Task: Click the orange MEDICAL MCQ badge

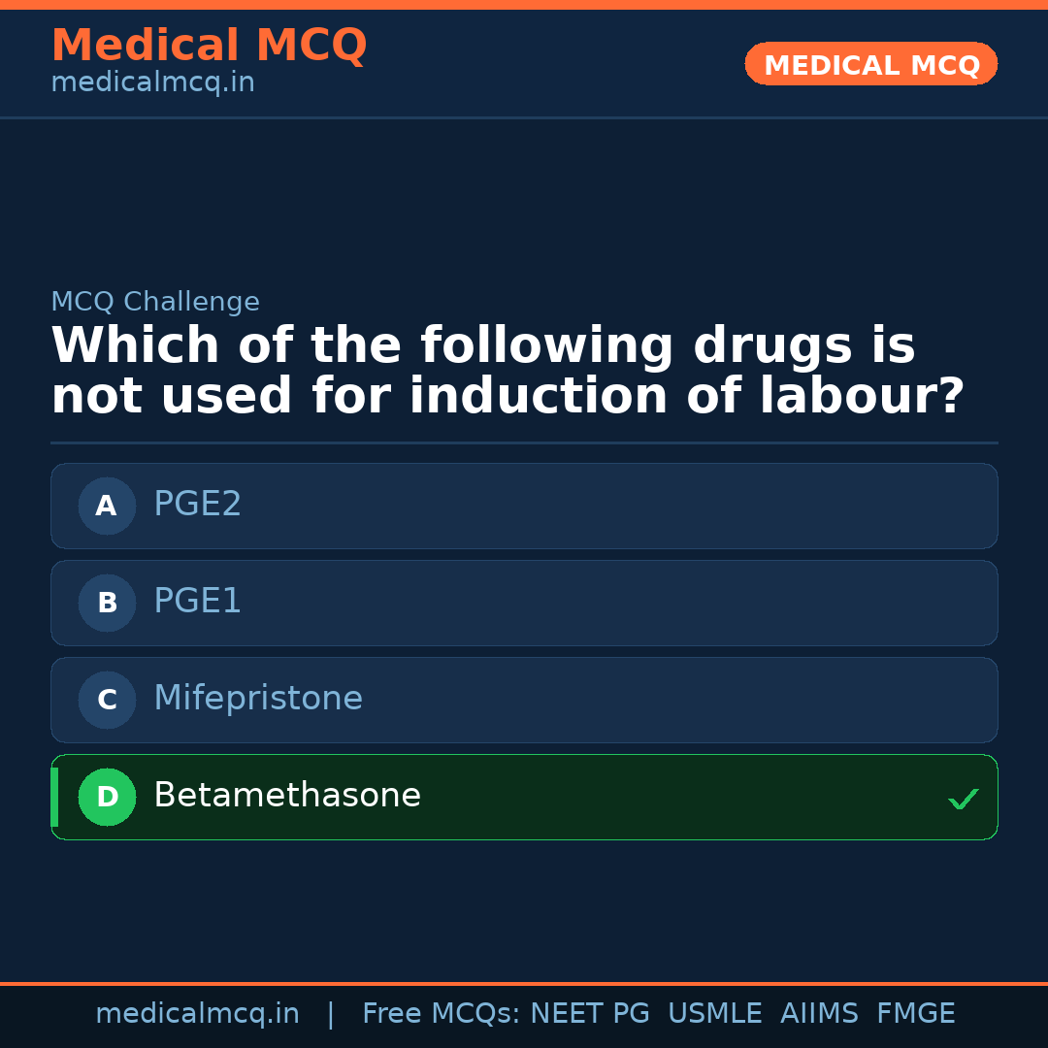Action: coord(871,64)
